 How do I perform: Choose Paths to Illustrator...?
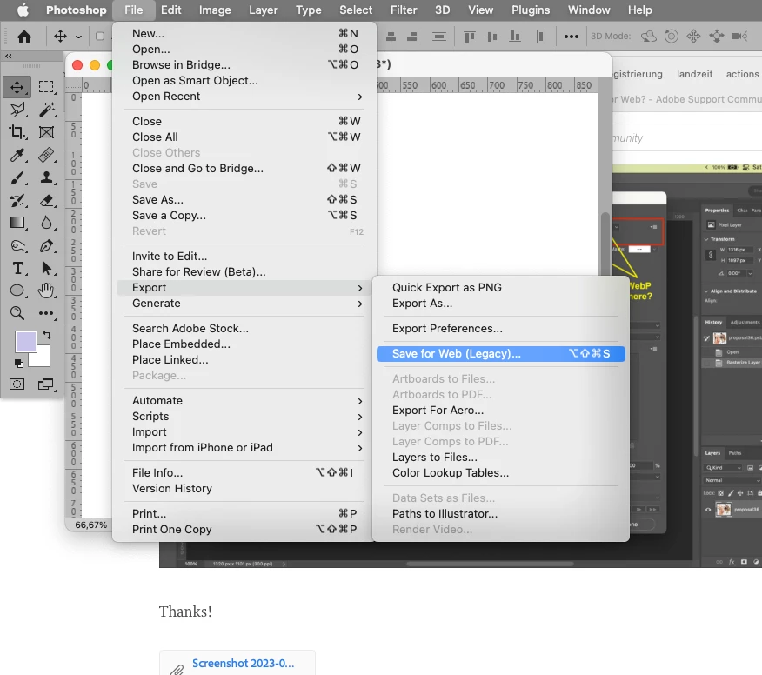[500, 514]
